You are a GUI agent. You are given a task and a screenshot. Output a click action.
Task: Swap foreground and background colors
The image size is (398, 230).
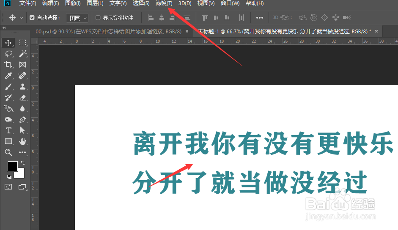pyautogui.click(x=23, y=163)
